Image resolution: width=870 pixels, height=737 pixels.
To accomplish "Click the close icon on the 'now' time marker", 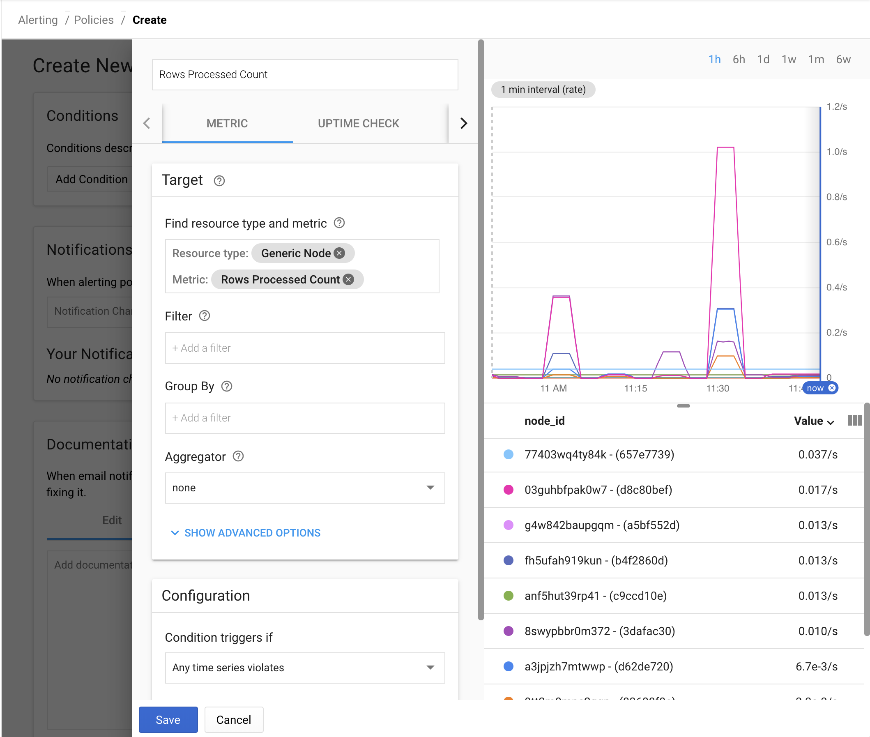I will 833,387.
